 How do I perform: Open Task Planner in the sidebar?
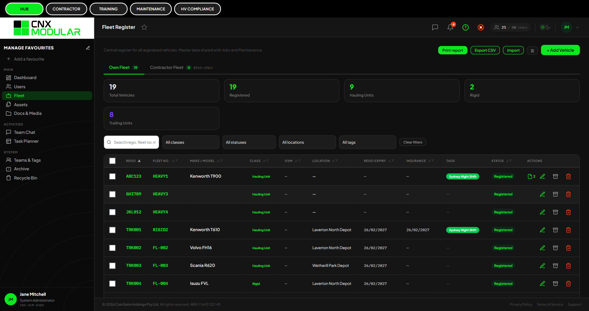coord(47,141)
